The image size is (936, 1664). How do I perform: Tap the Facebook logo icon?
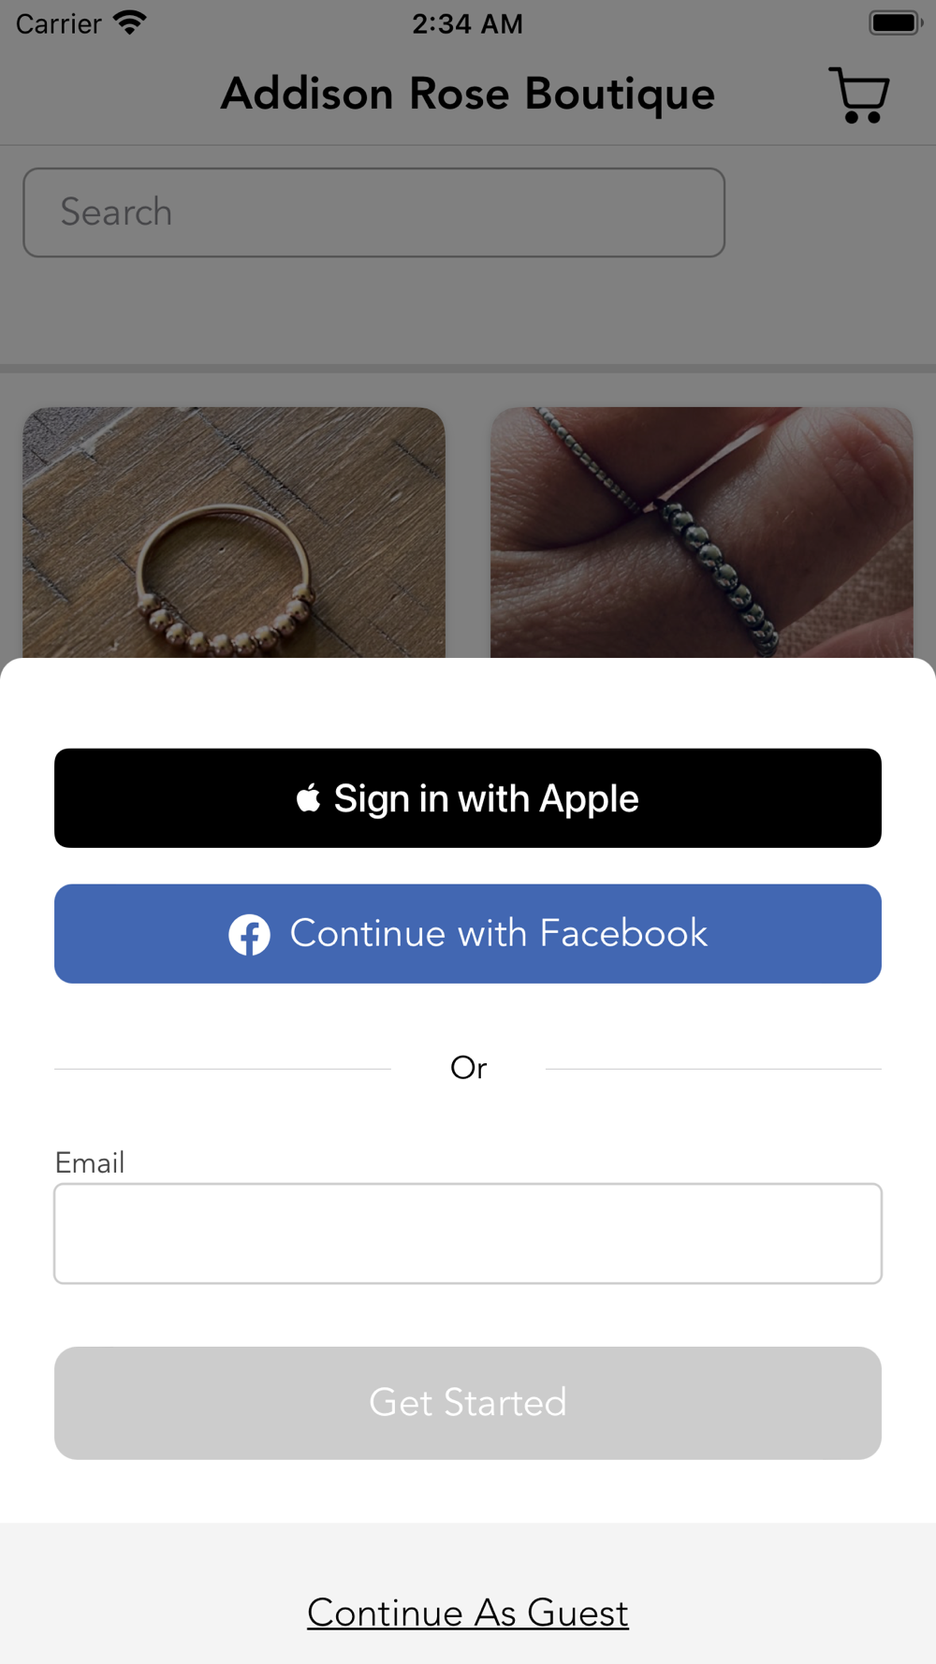pos(250,934)
